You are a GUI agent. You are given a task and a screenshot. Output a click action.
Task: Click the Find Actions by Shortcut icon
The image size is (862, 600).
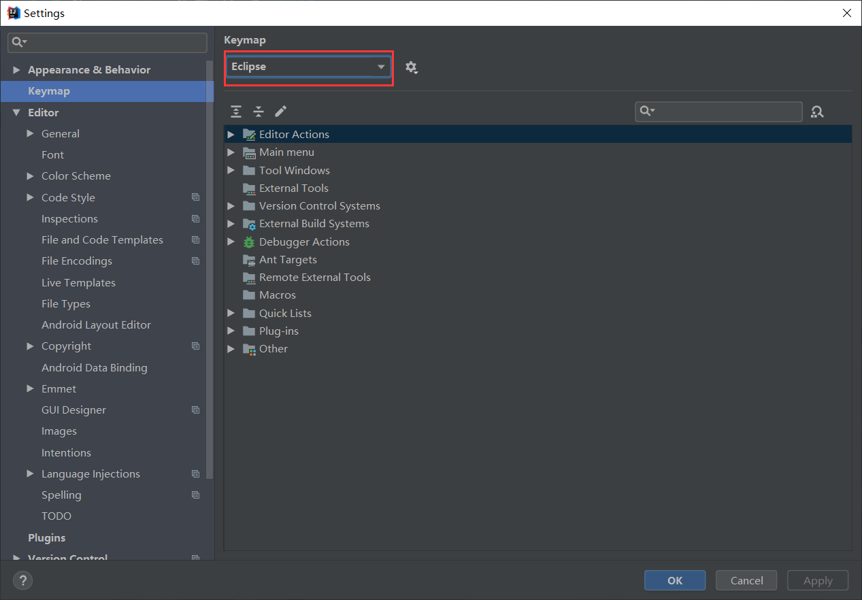click(818, 112)
